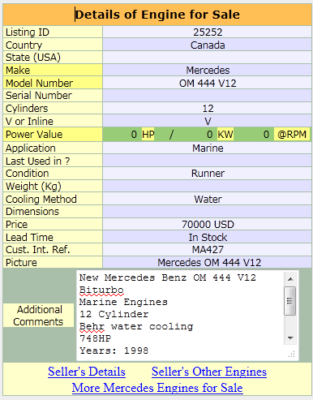Screen dimensions: 313x400
Task: Click the HP power value field
Action: click(122, 135)
